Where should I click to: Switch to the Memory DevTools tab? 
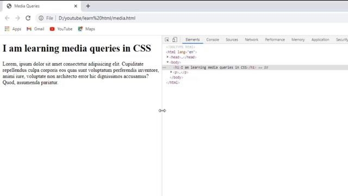(298, 40)
